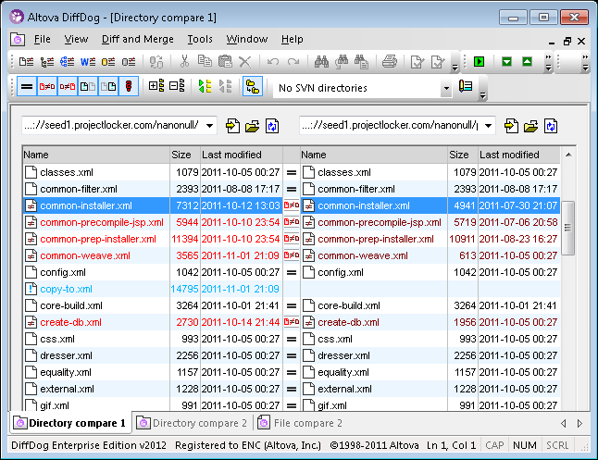Expand left directory path dropdown
This screenshot has width=598, height=460.
pyautogui.click(x=210, y=125)
